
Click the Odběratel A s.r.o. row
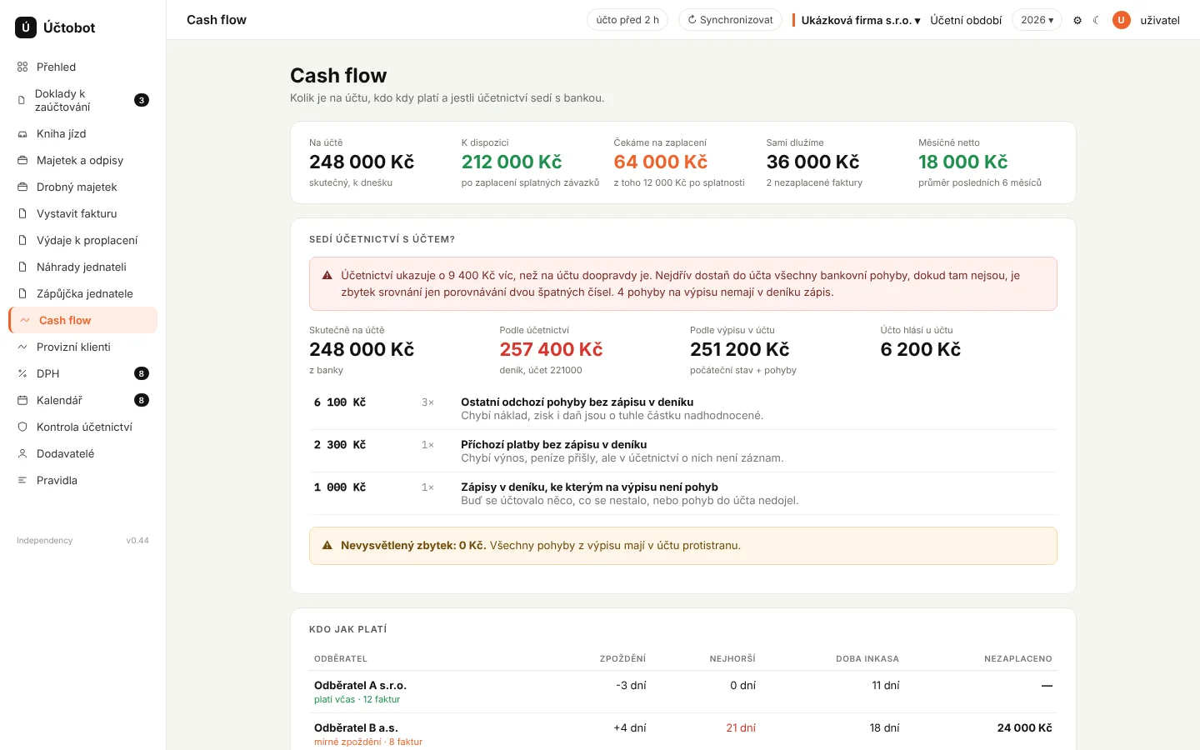(x=683, y=692)
